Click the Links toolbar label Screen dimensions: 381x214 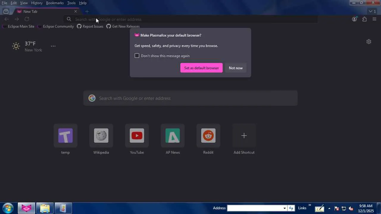tap(302, 208)
